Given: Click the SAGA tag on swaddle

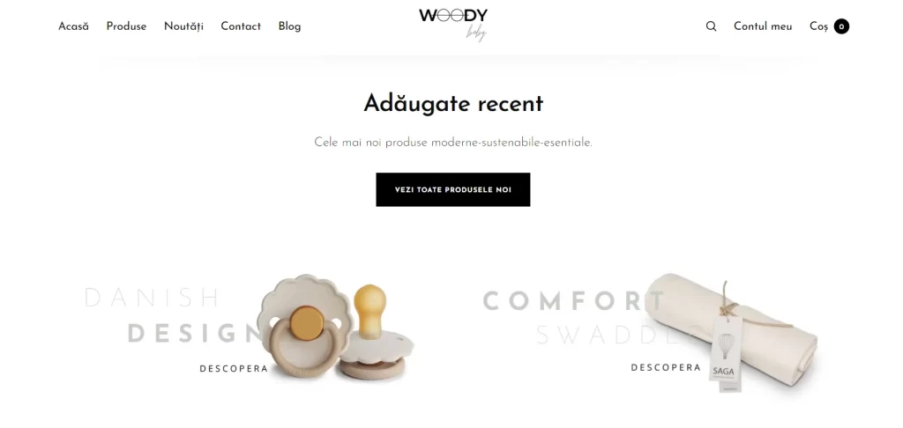Looking at the screenshot, I should tap(725, 355).
